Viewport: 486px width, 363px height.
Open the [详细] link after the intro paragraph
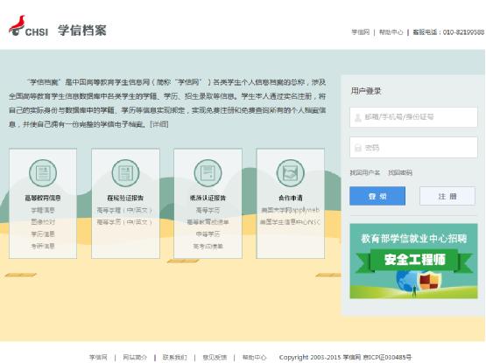159,124
